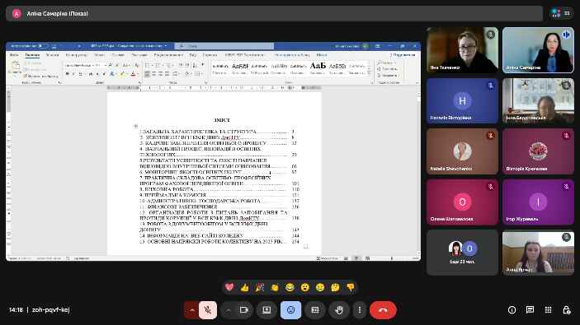
Task: Send the laughing face reaction
Action: click(290, 287)
